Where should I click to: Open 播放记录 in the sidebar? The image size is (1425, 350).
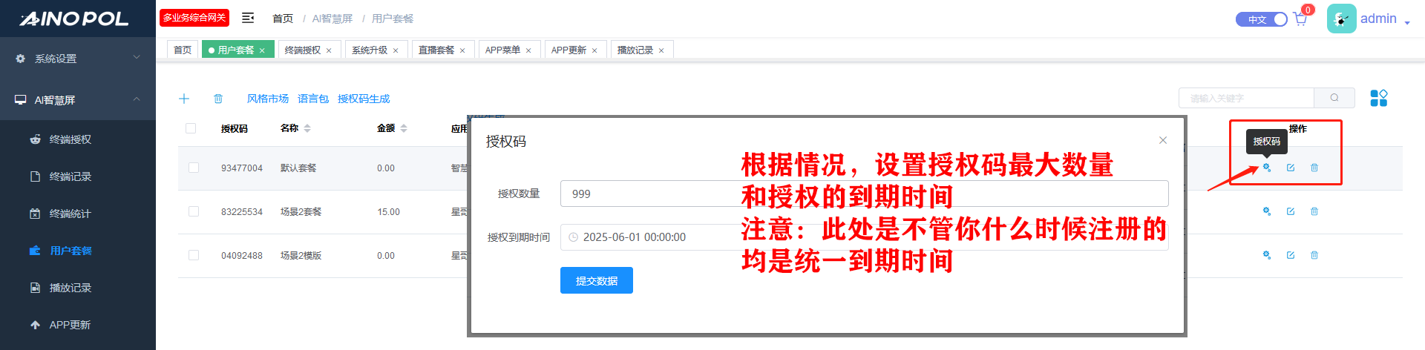click(x=70, y=288)
